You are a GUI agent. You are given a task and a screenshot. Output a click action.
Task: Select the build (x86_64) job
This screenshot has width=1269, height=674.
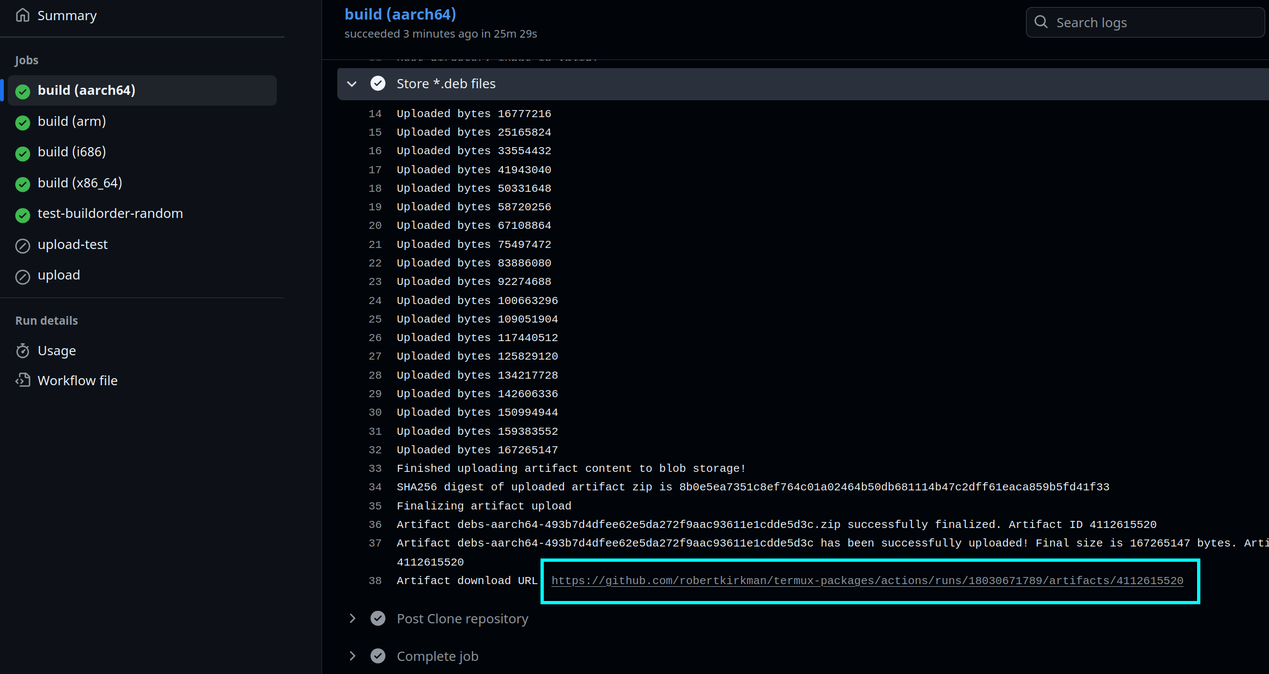(x=80, y=183)
